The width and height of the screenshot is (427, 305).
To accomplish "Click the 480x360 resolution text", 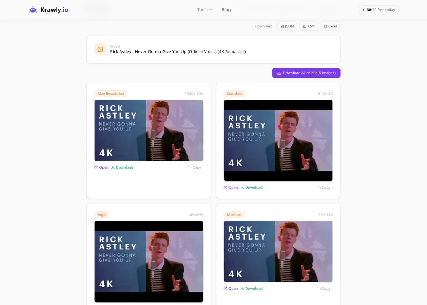I will [196, 215].
